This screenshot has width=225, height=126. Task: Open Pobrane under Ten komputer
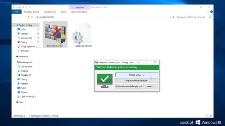click(x=24, y=84)
